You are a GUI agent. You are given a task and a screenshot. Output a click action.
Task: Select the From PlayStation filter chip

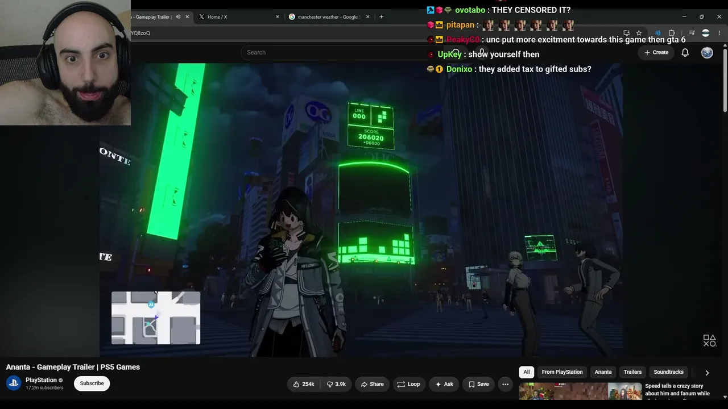tap(562, 372)
